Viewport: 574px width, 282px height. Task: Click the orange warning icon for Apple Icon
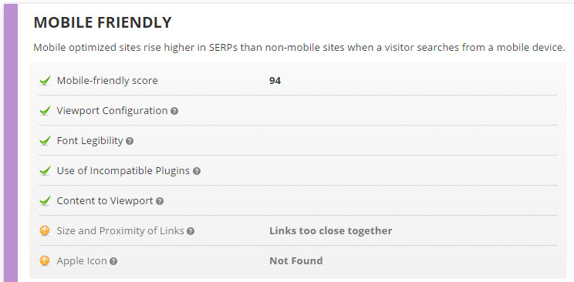click(x=45, y=260)
